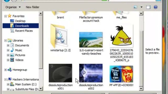Select Hackers Internationa computer label
The width and height of the screenshot is (168, 94).
26,79
